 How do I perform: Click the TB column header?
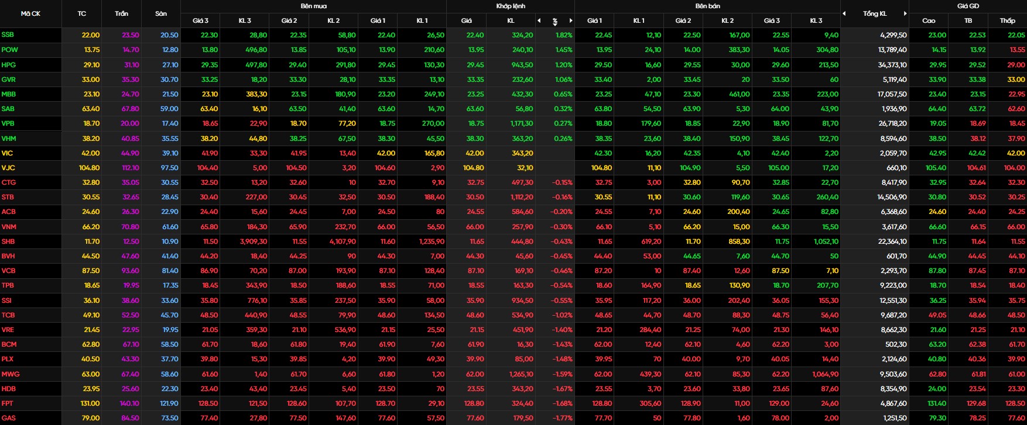(968, 20)
